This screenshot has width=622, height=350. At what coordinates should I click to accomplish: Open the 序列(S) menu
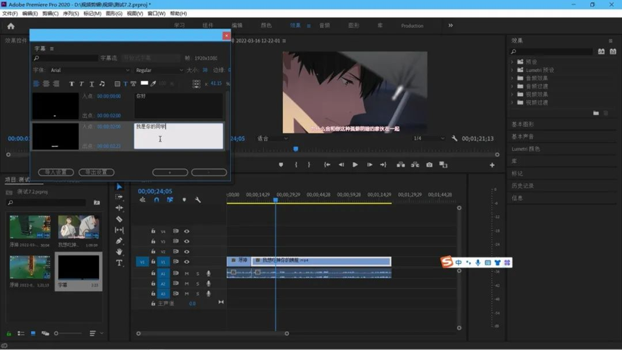pyautogui.click(x=71, y=13)
